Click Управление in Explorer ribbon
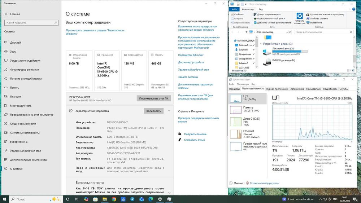The width and height of the screenshot is (361, 203). (314, 22)
